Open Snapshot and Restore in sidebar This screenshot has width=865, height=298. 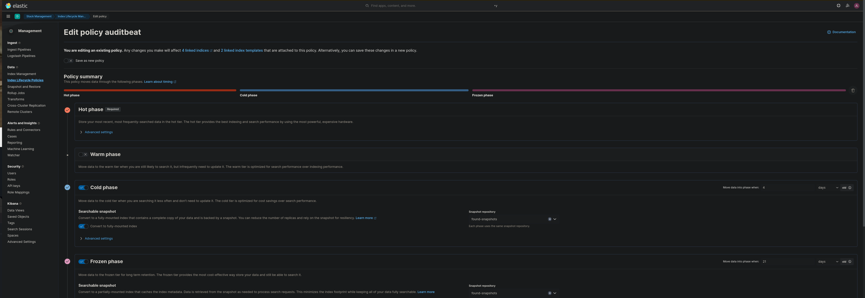24,87
